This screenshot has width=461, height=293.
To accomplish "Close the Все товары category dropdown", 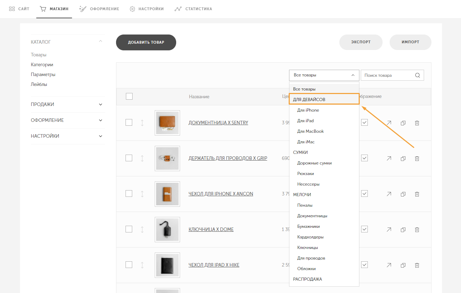I will click(324, 75).
